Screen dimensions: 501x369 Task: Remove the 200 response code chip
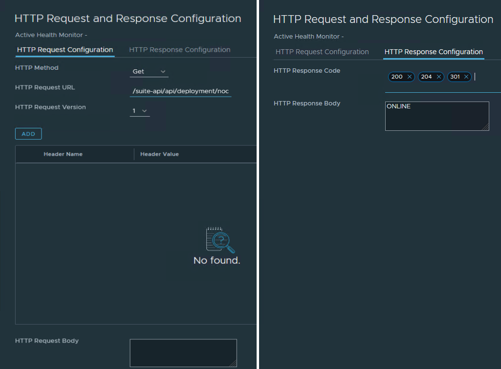(409, 77)
